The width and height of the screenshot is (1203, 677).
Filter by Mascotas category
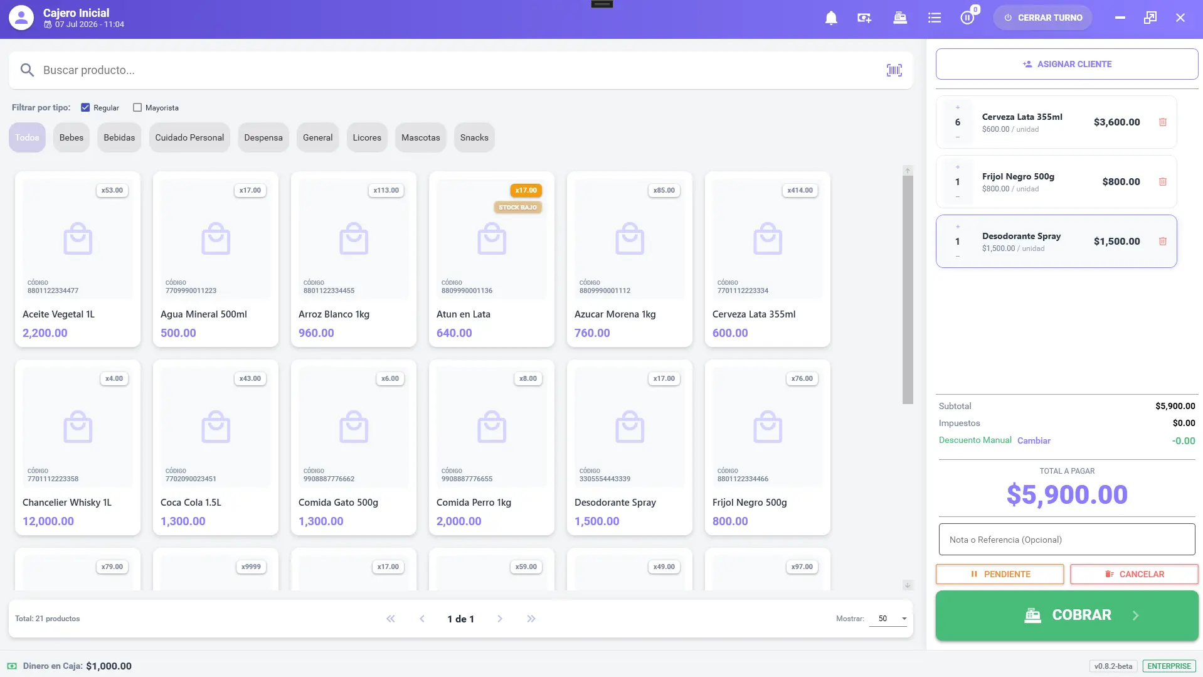pos(421,137)
